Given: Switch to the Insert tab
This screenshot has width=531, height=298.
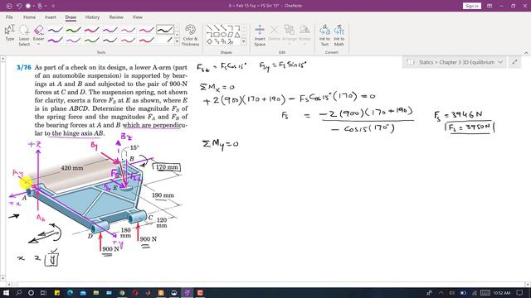Looking at the screenshot, I should click(x=51, y=17).
